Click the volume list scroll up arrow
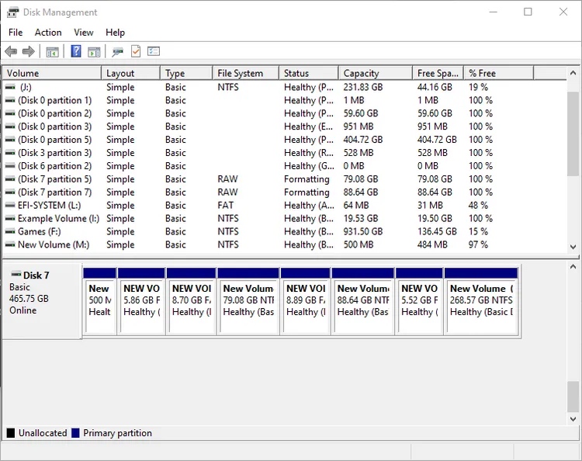582x461 pixels. point(573,73)
